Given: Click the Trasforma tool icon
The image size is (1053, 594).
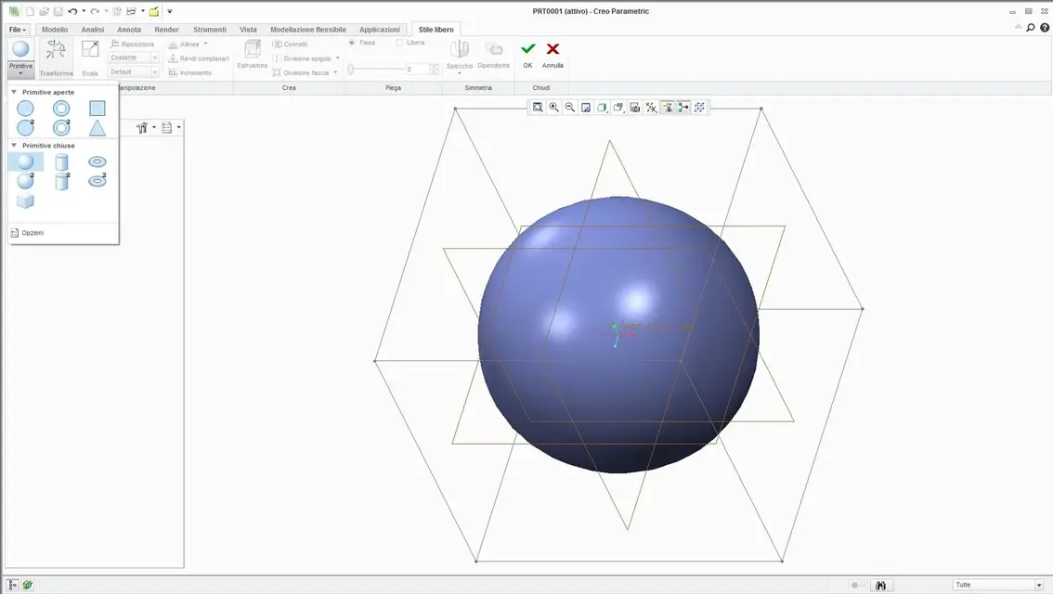Looking at the screenshot, I should 56,50.
